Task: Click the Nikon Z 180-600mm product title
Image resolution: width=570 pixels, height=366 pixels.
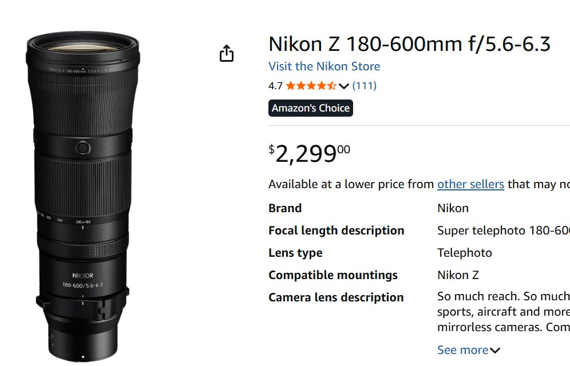Action: [x=409, y=44]
